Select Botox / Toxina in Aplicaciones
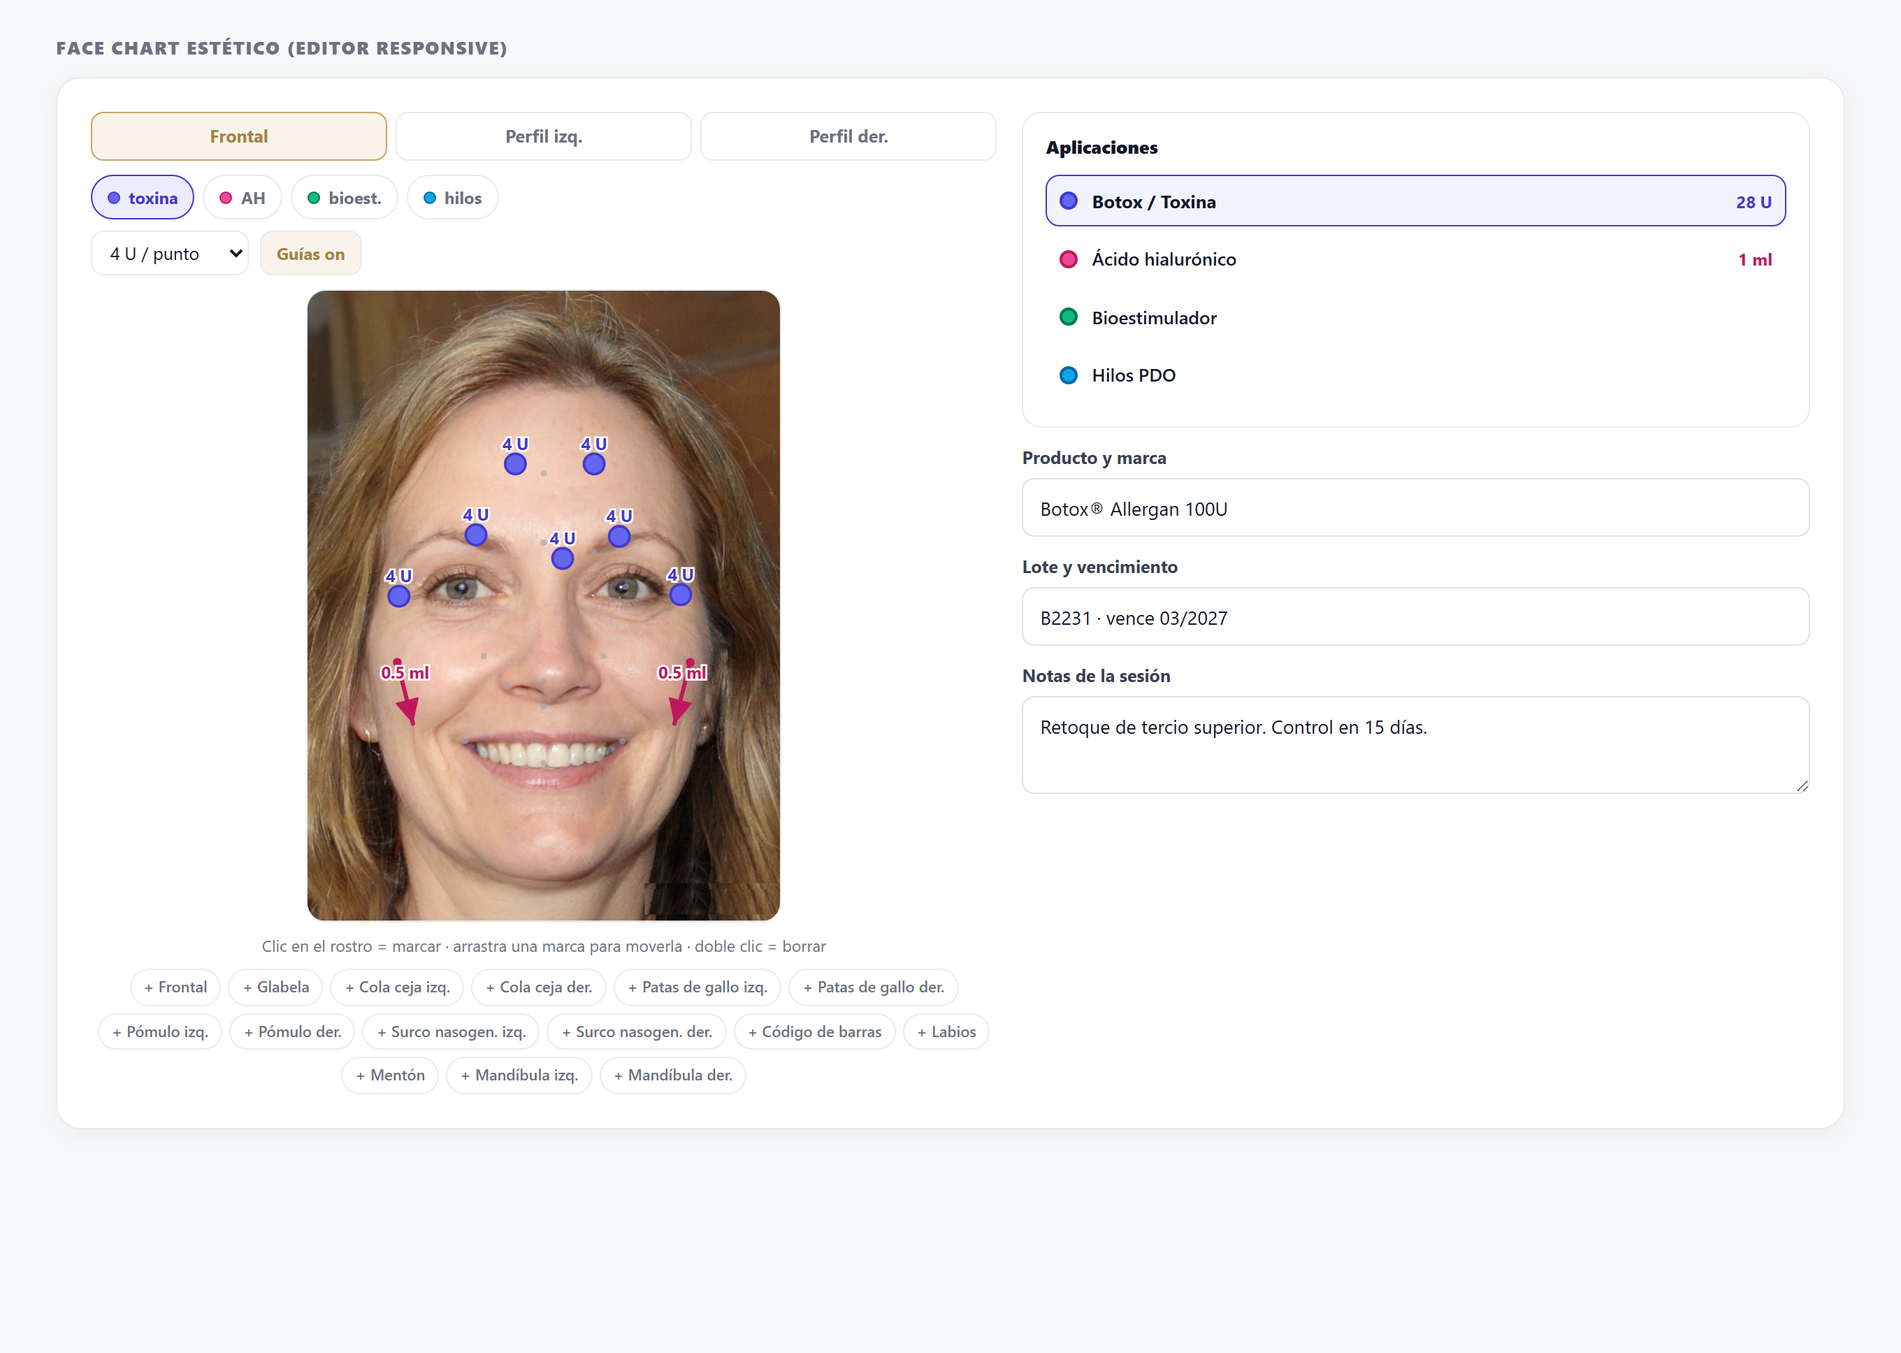This screenshot has height=1353, width=1901. coord(1415,201)
